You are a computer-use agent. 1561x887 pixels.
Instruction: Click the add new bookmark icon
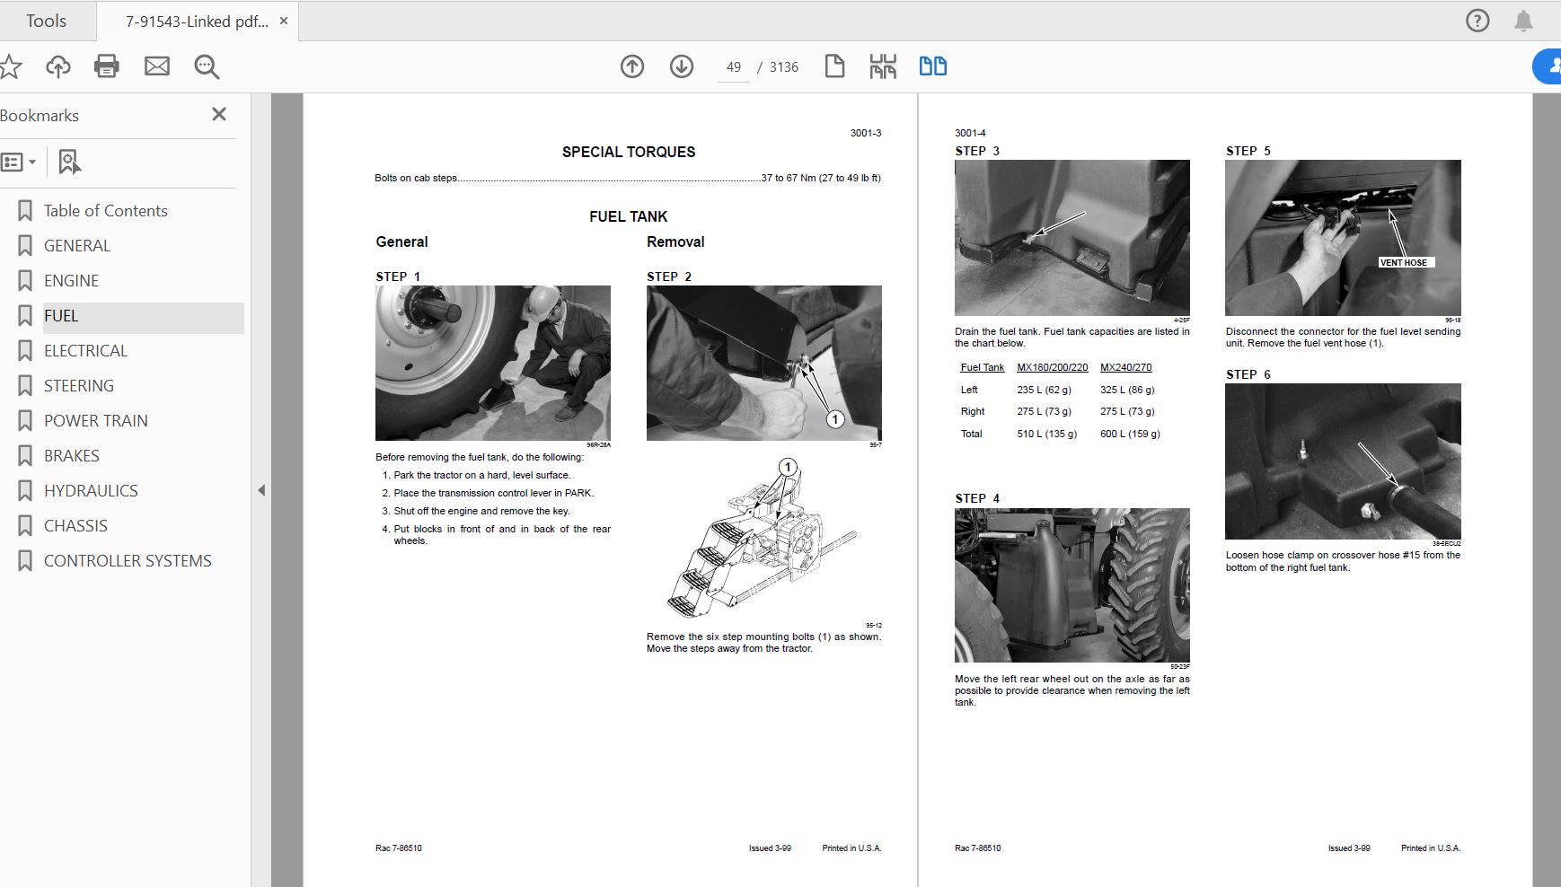tap(69, 162)
